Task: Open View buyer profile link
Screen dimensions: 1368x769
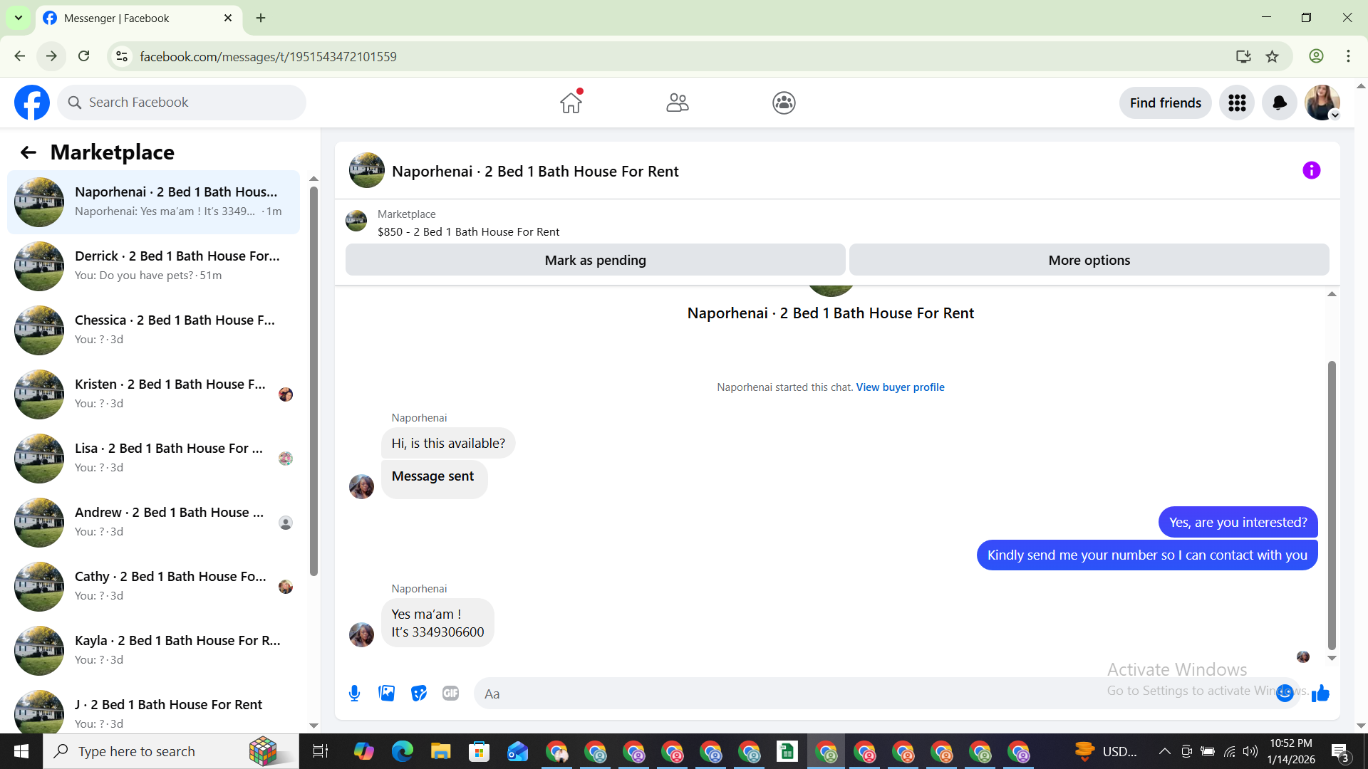Action: 900,387
